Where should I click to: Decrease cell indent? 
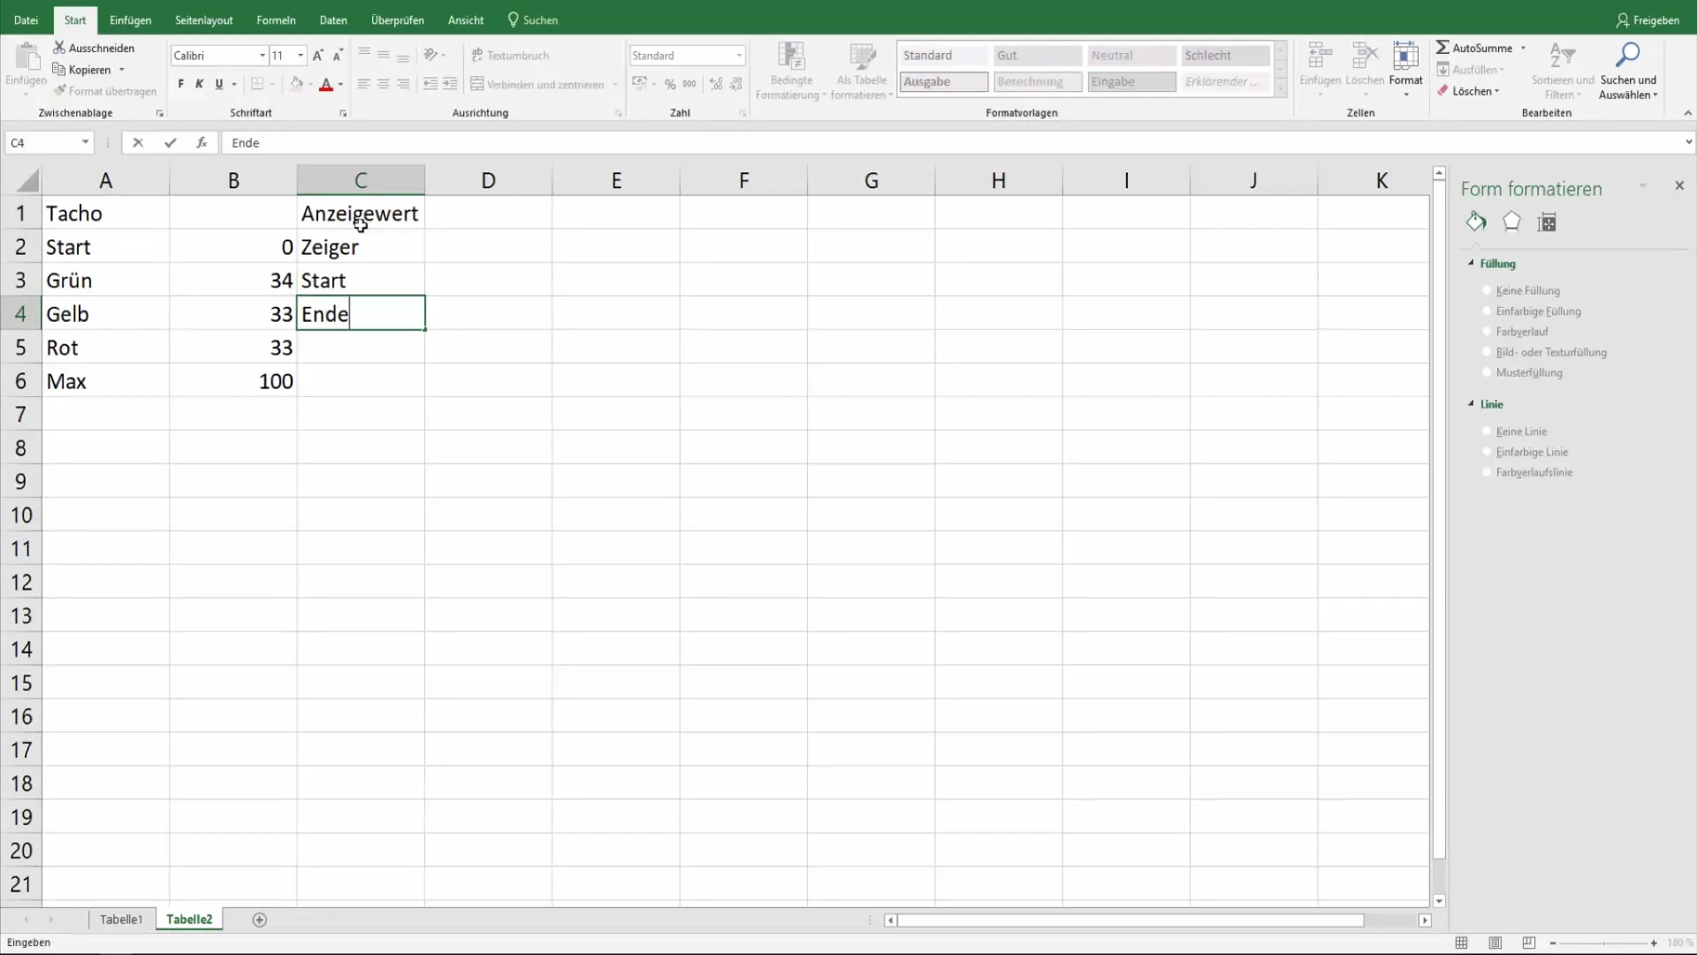[x=430, y=84]
